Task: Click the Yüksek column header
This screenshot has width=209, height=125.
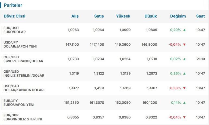Action: click(x=123, y=16)
